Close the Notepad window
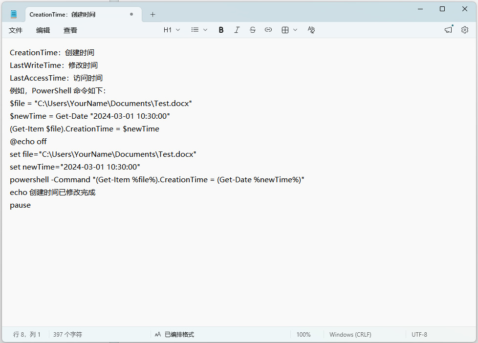This screenshot has width=478, height=343. (x=465, y=9)
